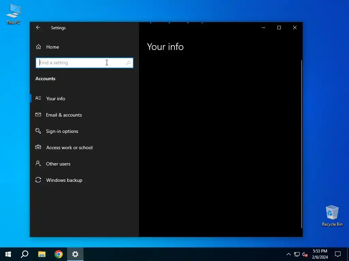
Task: Click the scrollbar in the Your info pane
Action: pos(302,144)
